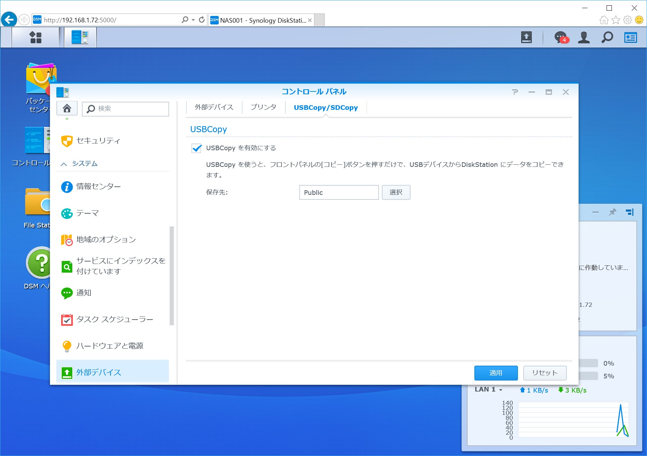This screenshot has height=456, width=647.
Task: Click the home icon in Control Panel
Action: (x=67, y=108)
